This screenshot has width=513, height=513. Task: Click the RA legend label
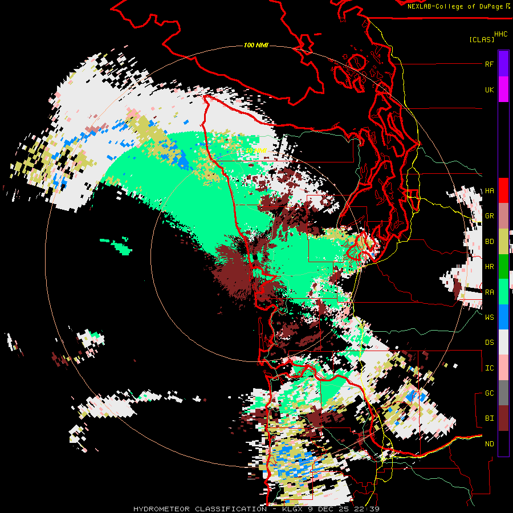click(x=489, y=292)
